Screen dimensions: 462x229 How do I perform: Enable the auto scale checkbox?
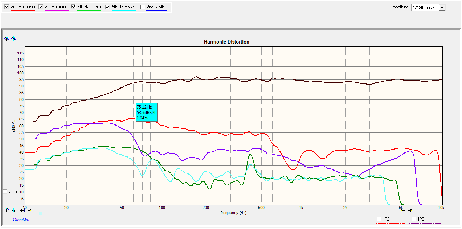(5, 192)
